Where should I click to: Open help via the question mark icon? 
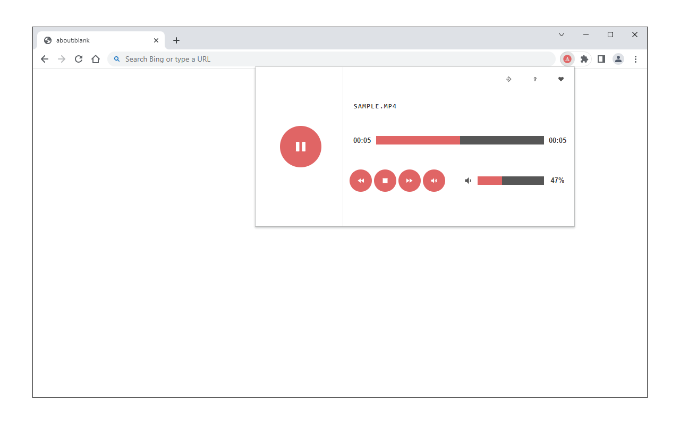click(x=535, y=79)
